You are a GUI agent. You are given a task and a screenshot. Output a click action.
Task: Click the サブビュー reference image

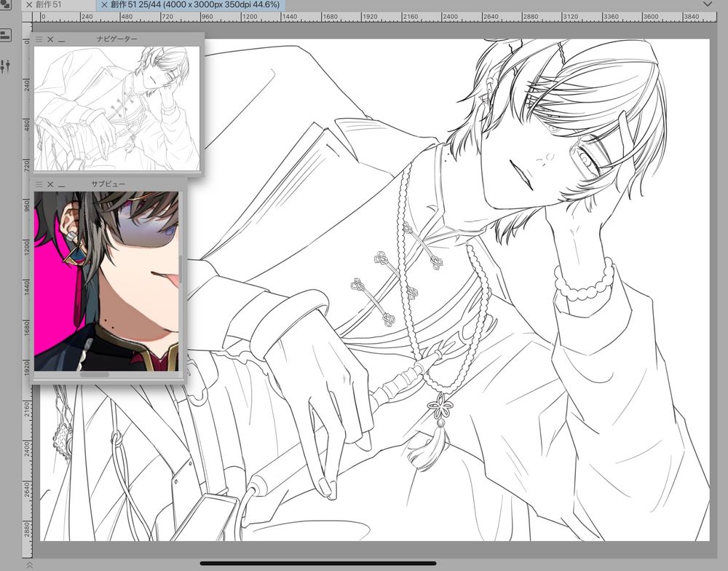(106, 281)
